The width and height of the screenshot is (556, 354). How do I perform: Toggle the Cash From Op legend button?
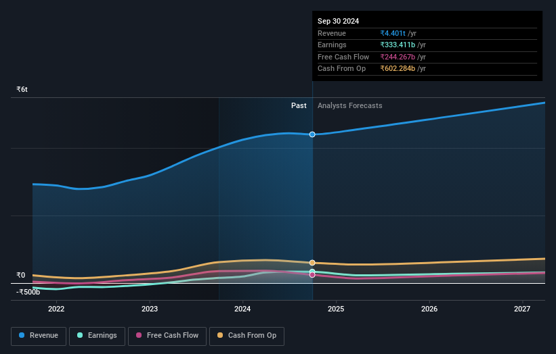pyautogui.click(x=247, y=336)
